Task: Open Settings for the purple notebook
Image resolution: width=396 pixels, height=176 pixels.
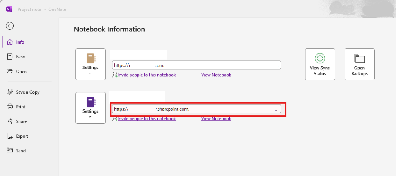Action: coord(90,108)
